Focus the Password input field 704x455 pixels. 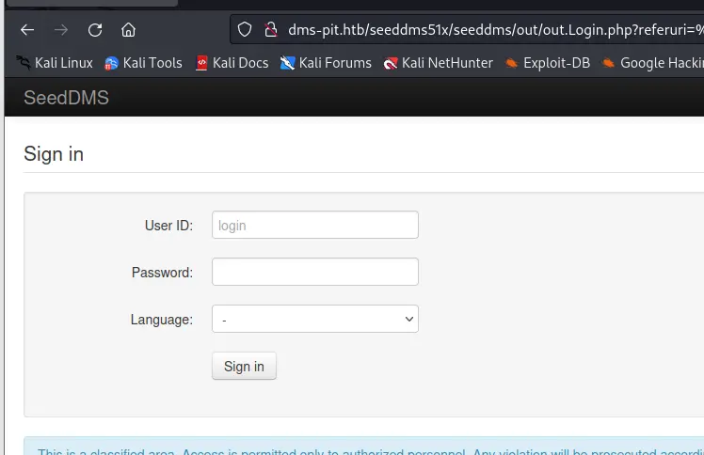point(315,272)
